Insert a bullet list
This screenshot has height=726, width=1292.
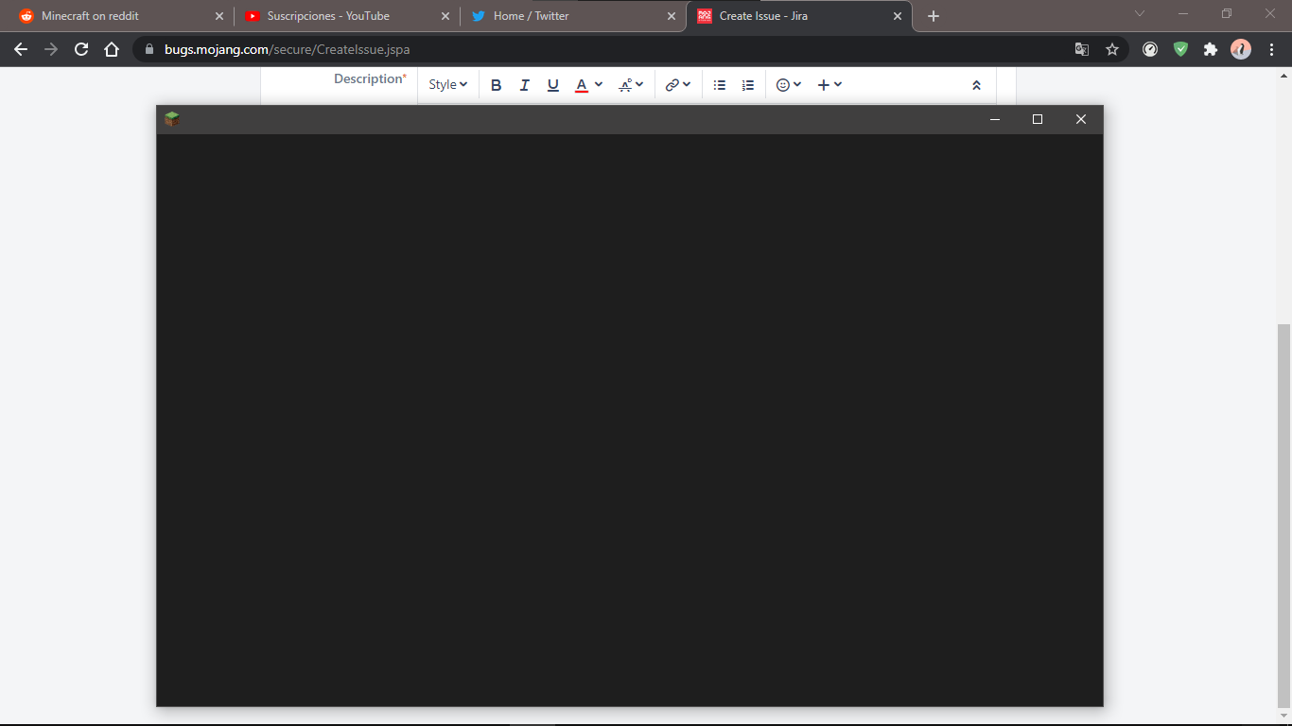720,85
